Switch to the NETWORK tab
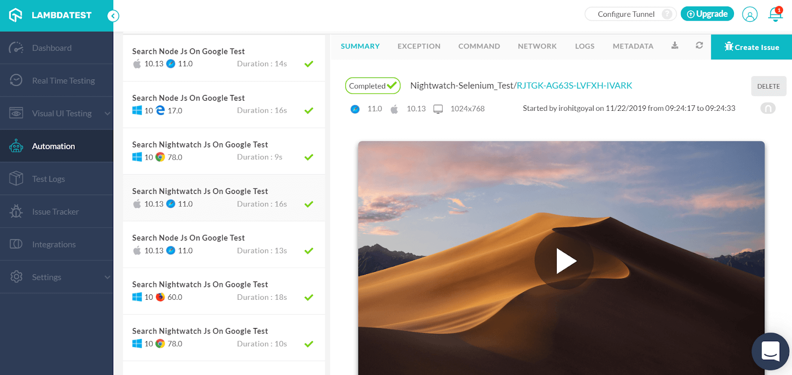The height and width of the screenshot is (375, 792). pyautogui.click(x=537, y=46)
